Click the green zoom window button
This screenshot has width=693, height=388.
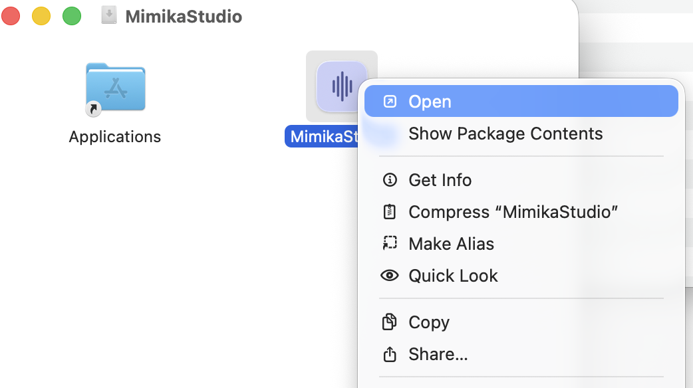[71, 15]
